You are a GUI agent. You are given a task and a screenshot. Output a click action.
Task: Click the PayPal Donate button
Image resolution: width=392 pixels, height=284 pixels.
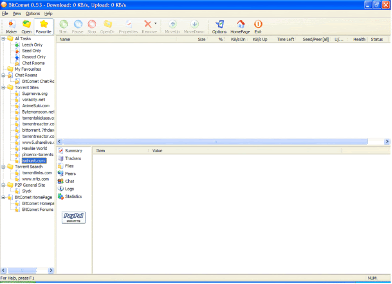(x=74, y=217)
